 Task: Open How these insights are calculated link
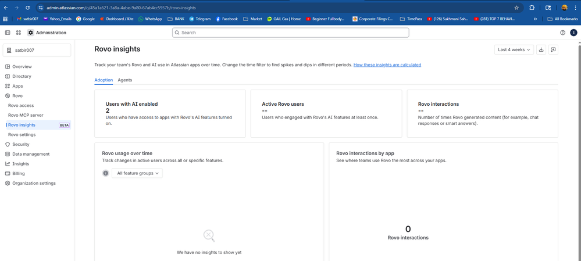(x=387, y=65)
